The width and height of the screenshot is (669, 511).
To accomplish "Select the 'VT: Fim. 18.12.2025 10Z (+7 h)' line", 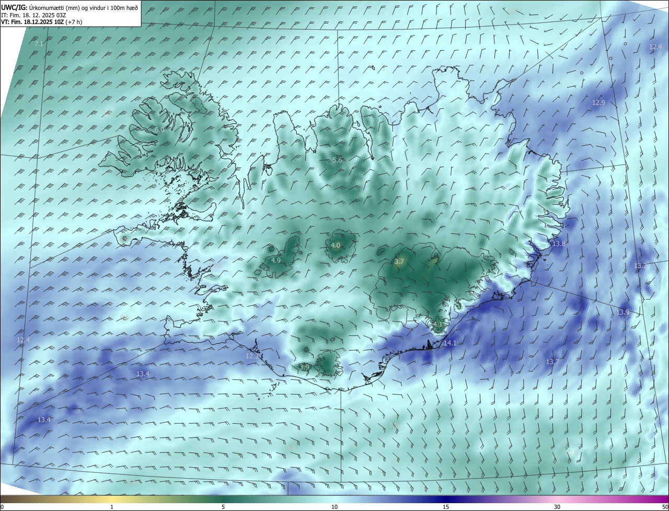I will pos(41,22).
